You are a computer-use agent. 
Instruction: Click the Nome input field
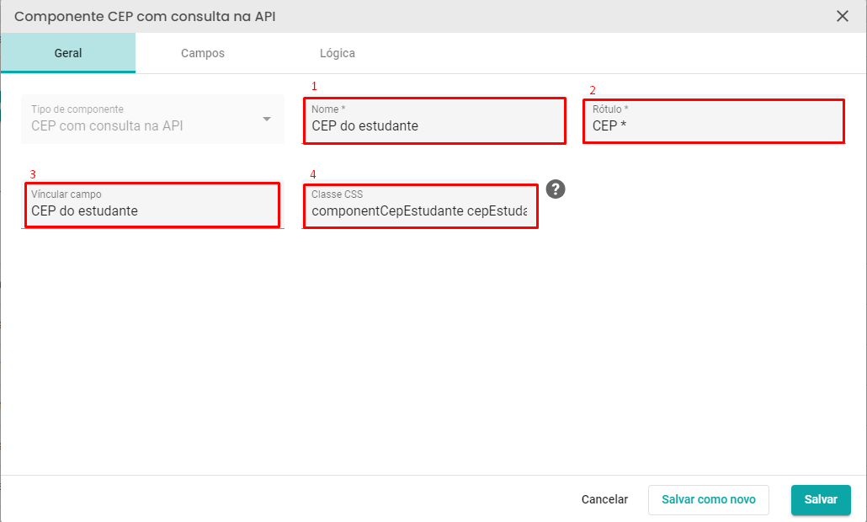coord(434,120)
